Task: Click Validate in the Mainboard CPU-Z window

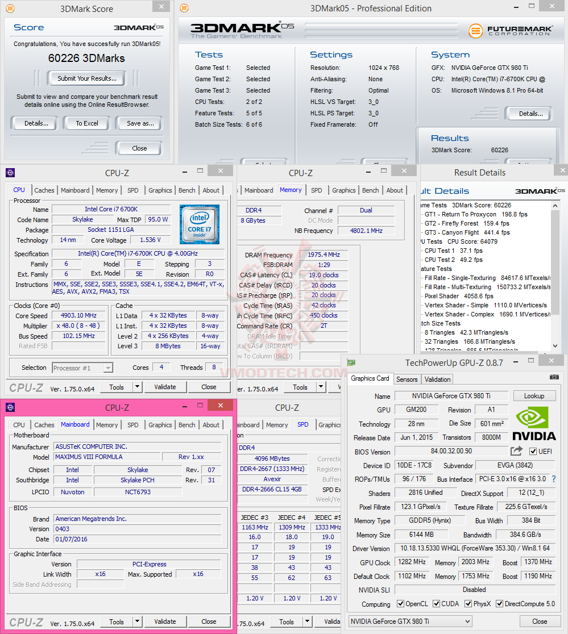Action: (165, 622)
